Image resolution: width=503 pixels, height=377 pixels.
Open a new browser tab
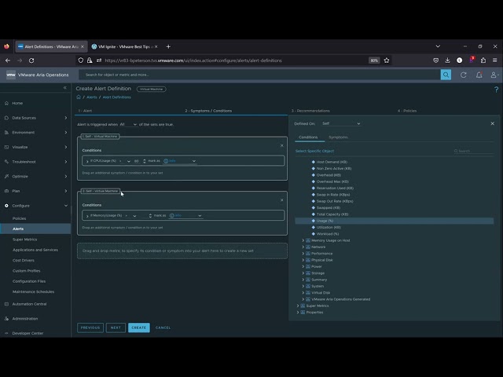(x=168, y=46)
